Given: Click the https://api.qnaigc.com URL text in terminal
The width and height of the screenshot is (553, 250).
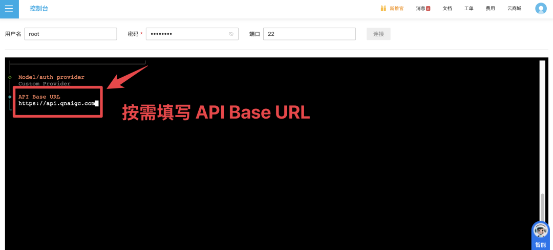Looking at the screenshot, I should click(56, 103).
